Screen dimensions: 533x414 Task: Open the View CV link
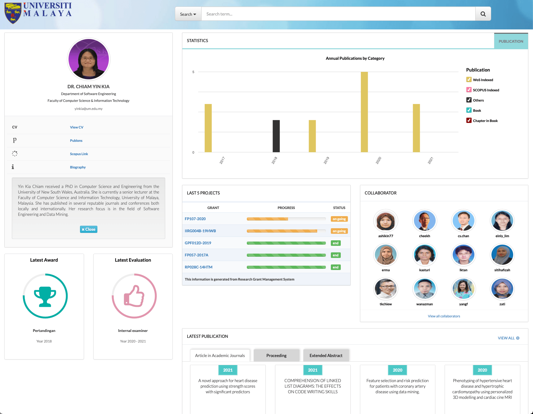tap(77, 127)
